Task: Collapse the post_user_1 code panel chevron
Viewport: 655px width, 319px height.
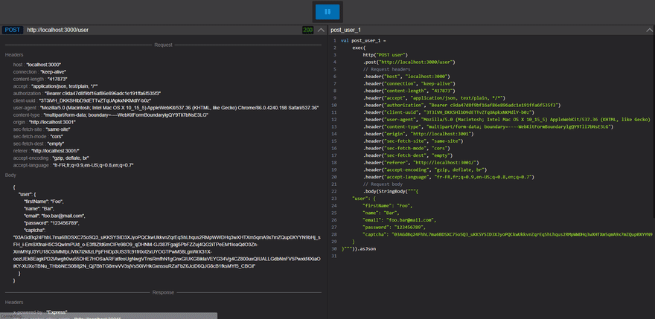Action: coord(649,30)
